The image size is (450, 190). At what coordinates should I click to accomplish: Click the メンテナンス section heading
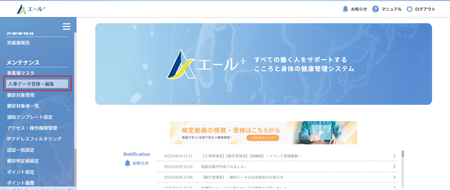tap(23, 62)
